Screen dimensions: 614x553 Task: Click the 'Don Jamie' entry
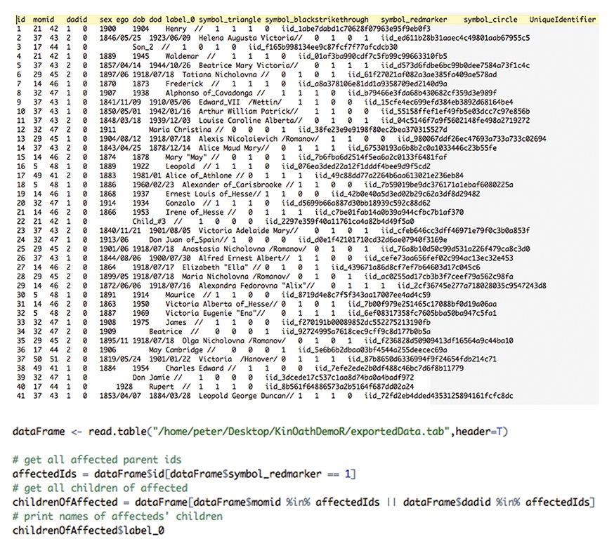pyautogui.click(x=151, y=378)
